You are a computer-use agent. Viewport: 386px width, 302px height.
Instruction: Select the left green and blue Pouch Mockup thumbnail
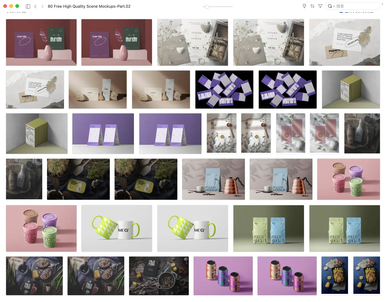click(269, 228)
